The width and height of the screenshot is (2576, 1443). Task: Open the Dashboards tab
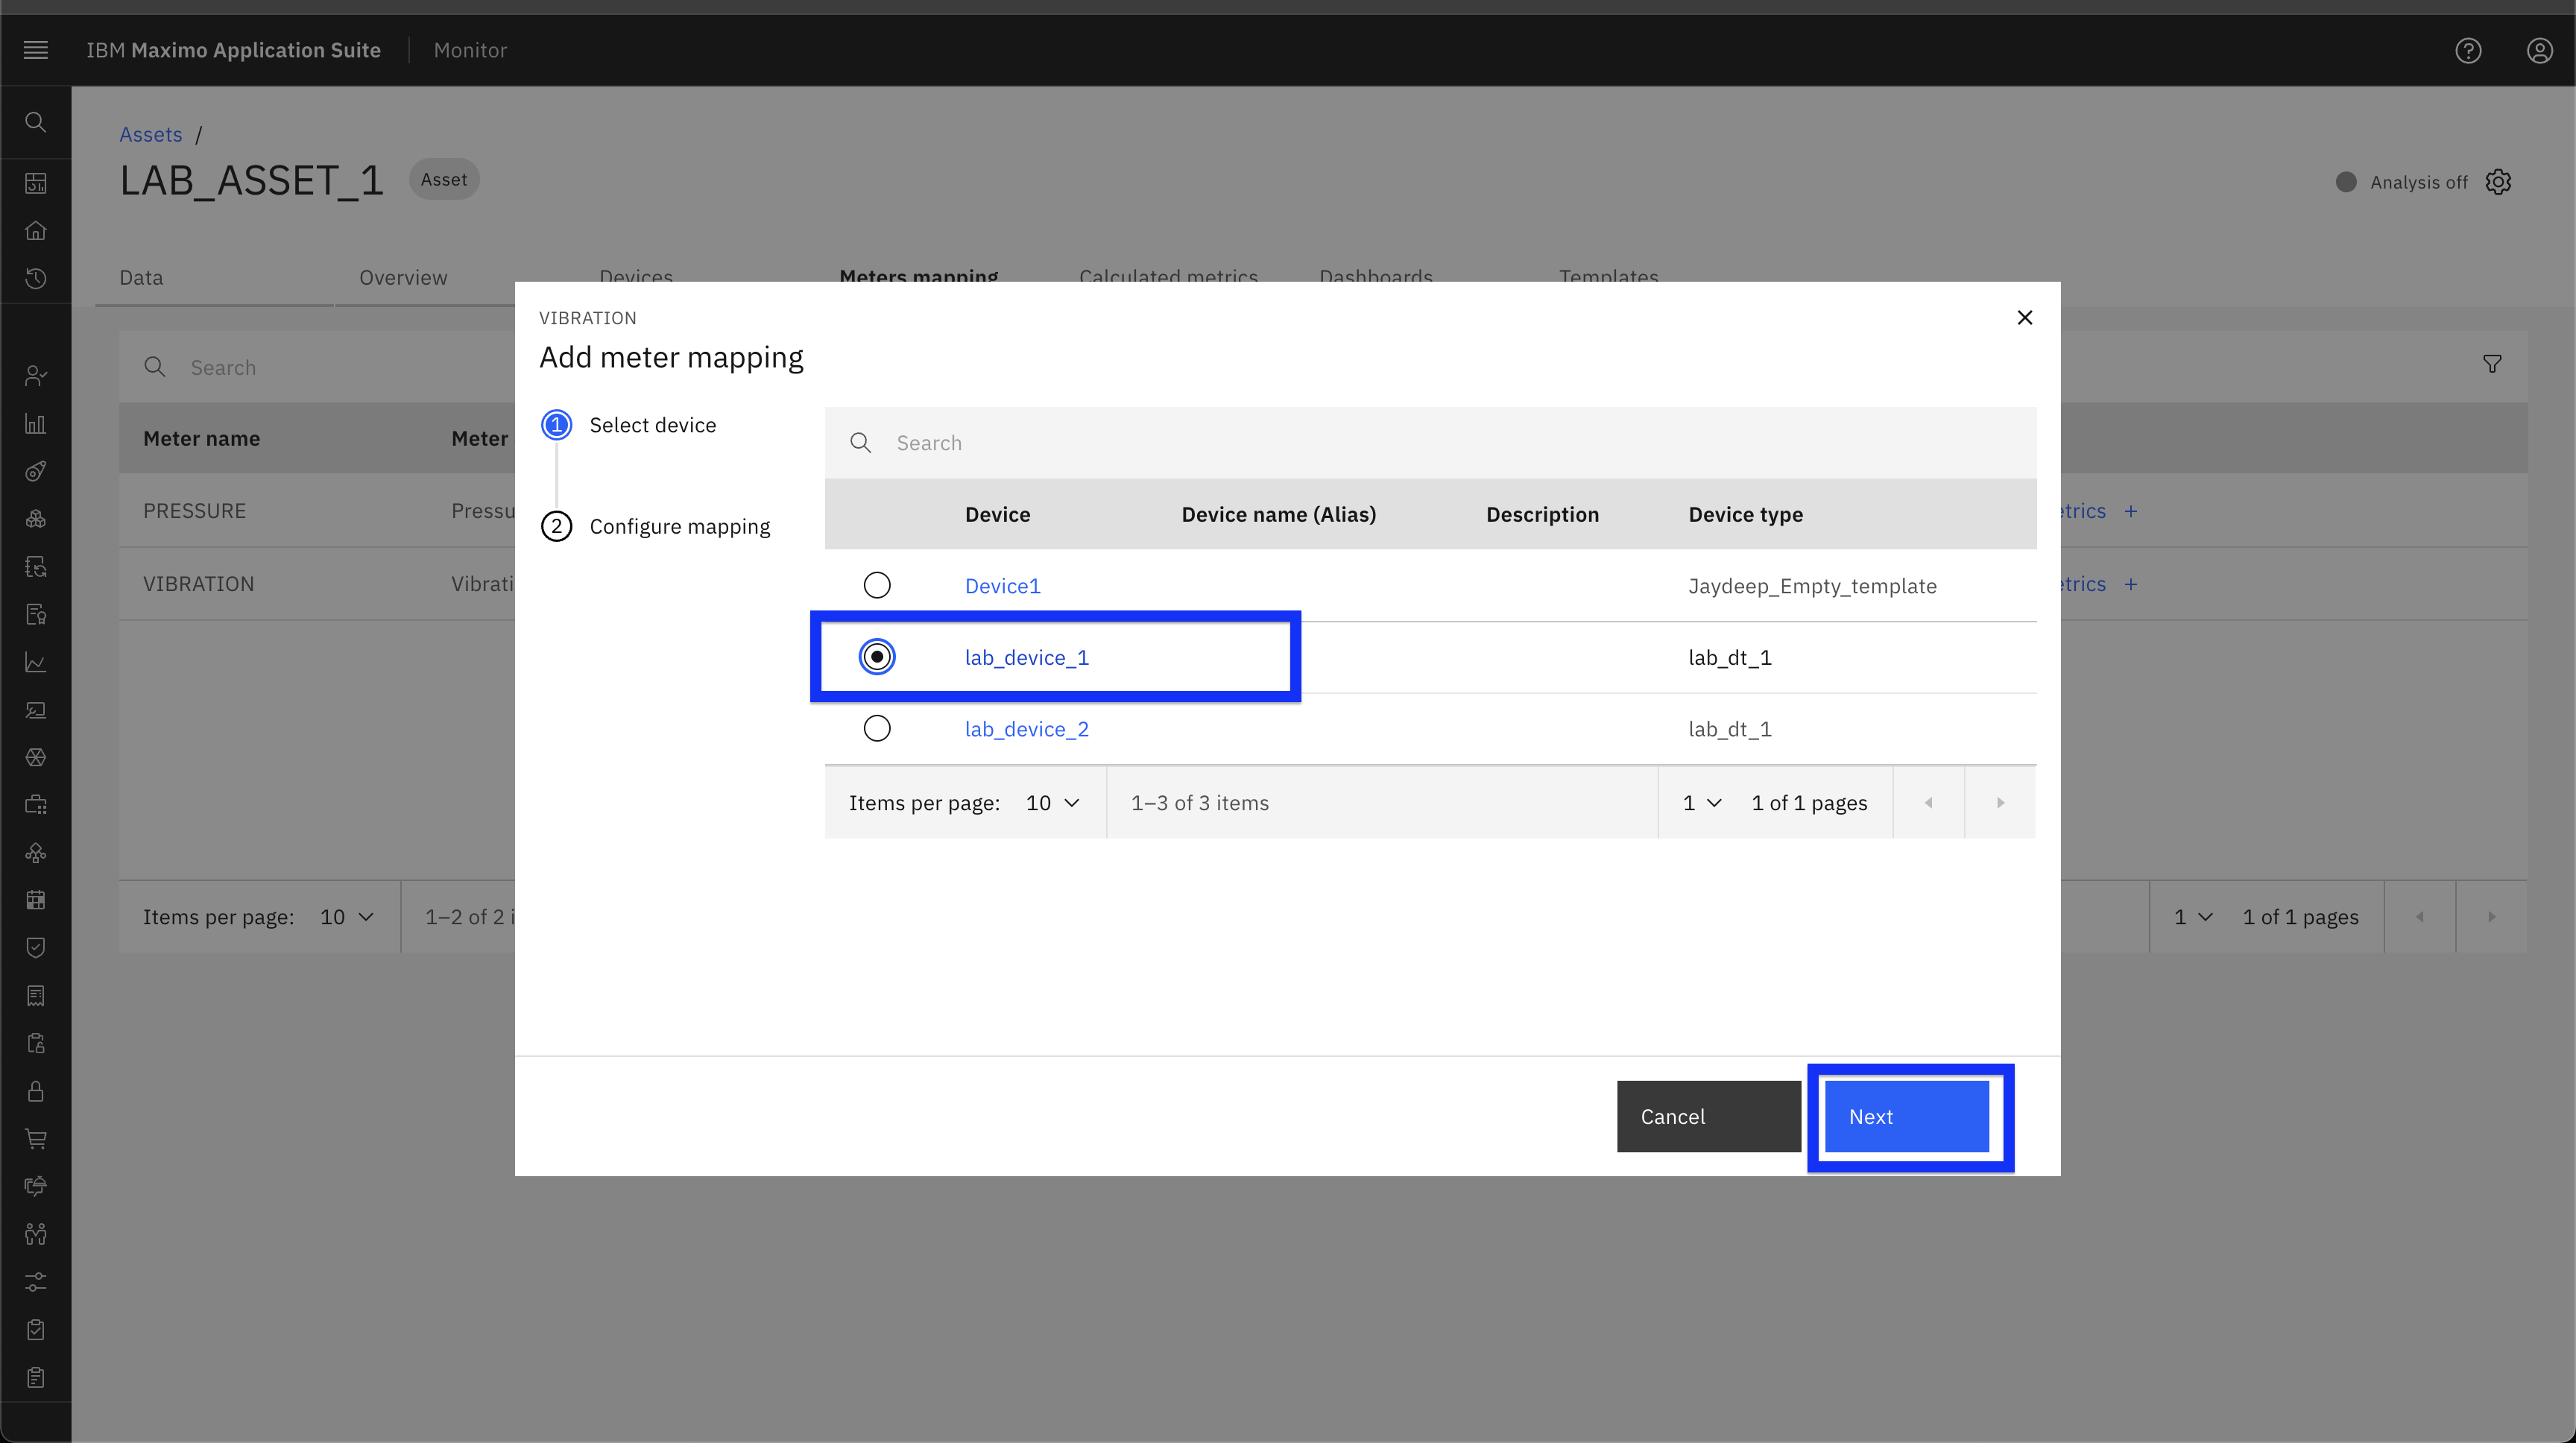[x=1376, y=275]
